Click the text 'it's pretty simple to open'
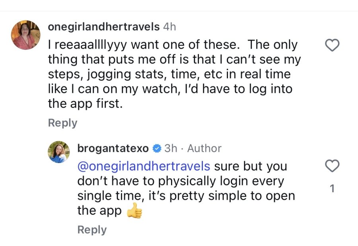 click(x=222, y=196)
